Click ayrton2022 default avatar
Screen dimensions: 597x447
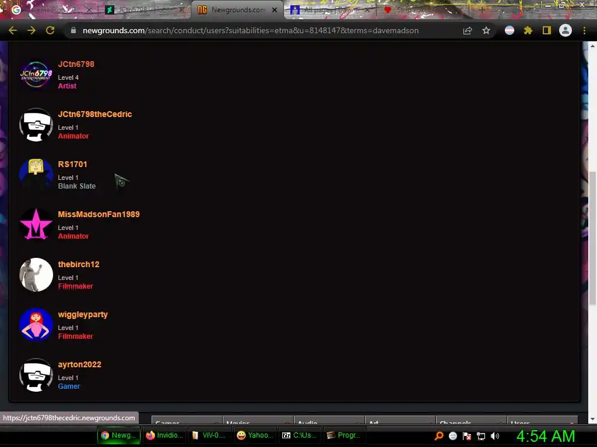[36, 375]
